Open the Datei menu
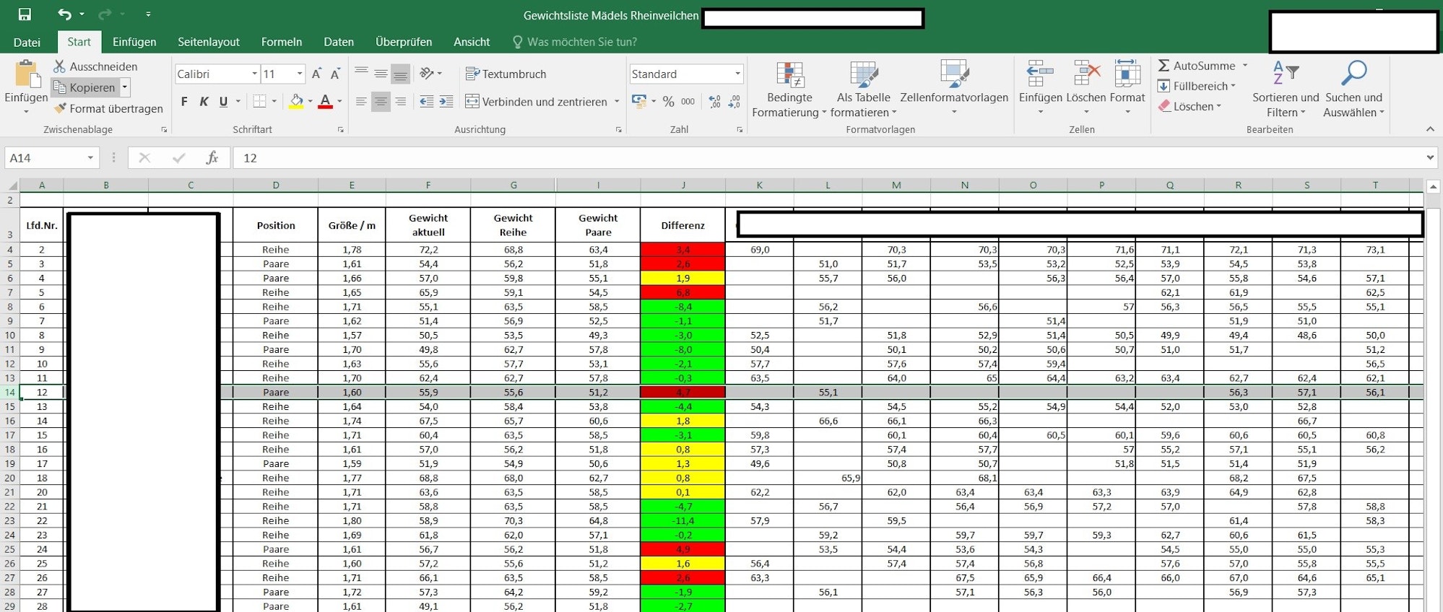The height and width of the screenshot is (612, 1443). [x=27, y=42]
